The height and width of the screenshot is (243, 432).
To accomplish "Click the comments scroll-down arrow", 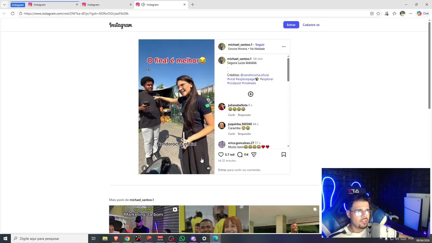I will tap(288, 146).
